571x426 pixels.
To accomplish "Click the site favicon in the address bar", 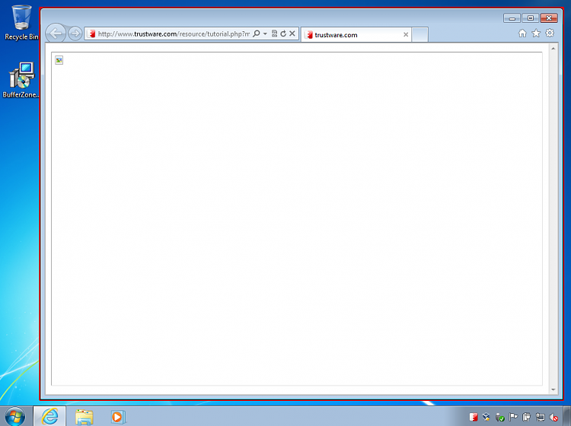I will [91, 33].
